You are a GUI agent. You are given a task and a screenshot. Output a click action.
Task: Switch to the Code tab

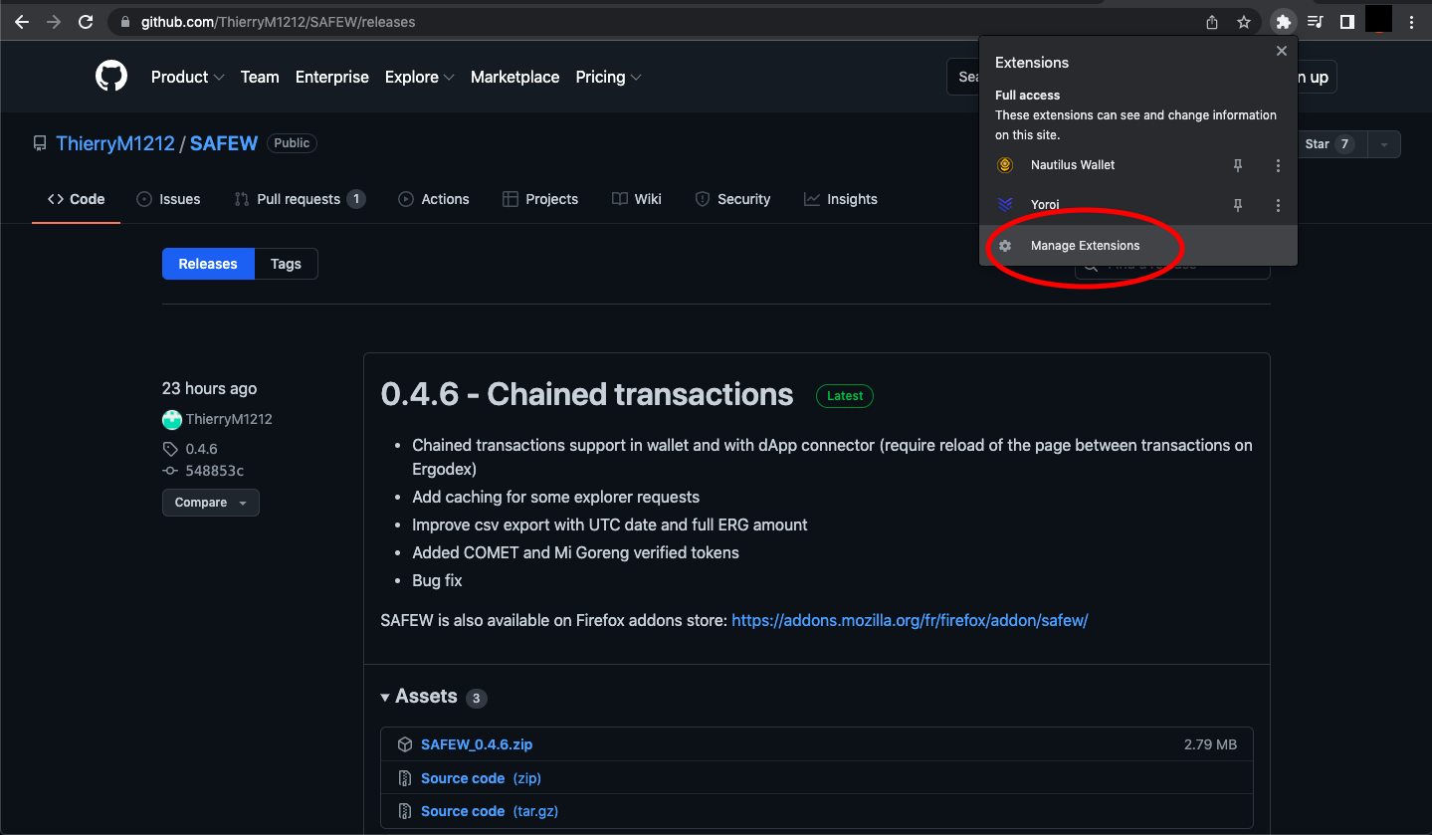77,199
